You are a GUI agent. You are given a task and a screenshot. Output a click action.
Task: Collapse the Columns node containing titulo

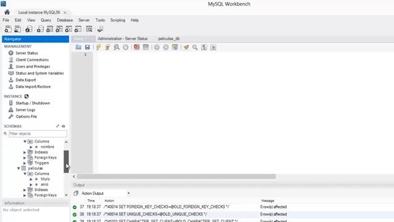[25, 174]
